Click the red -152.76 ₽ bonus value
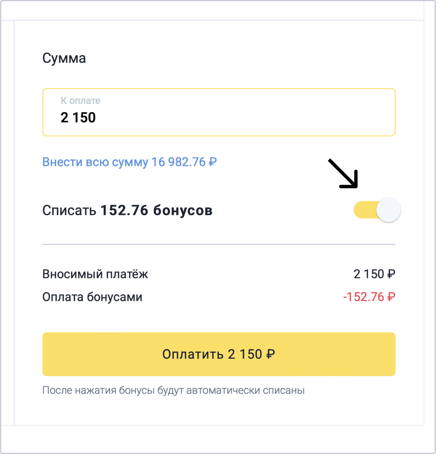 pyautogui.click(x=369, y=297)
